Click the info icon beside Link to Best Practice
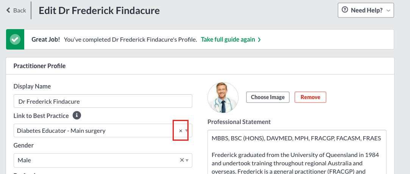 tap(77, 115)
